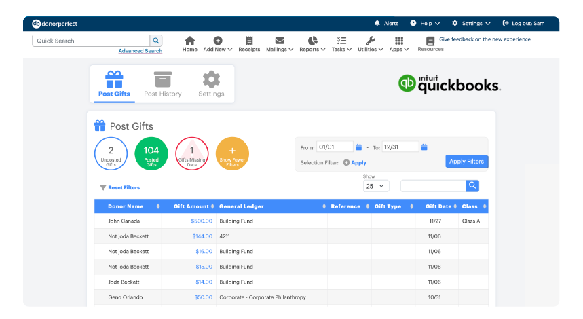Open the Receipts icon
The image size is (583, 319).
point(249,41)
